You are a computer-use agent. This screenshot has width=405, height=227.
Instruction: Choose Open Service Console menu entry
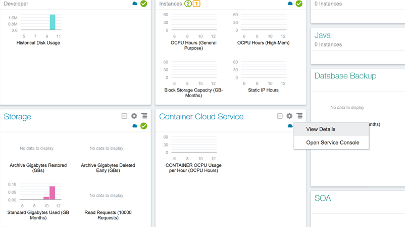332,143
